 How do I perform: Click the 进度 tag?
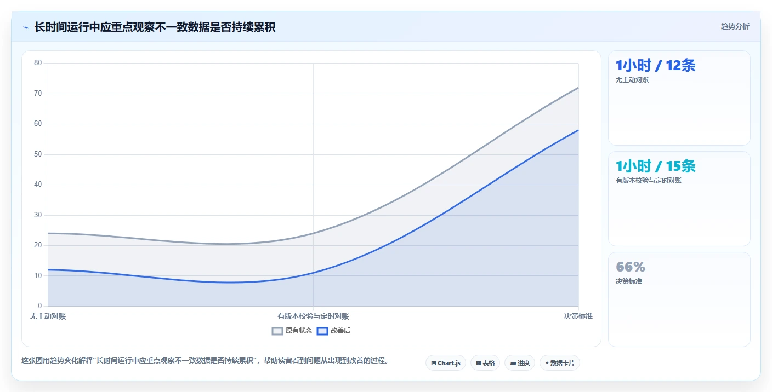click(520, 363)
